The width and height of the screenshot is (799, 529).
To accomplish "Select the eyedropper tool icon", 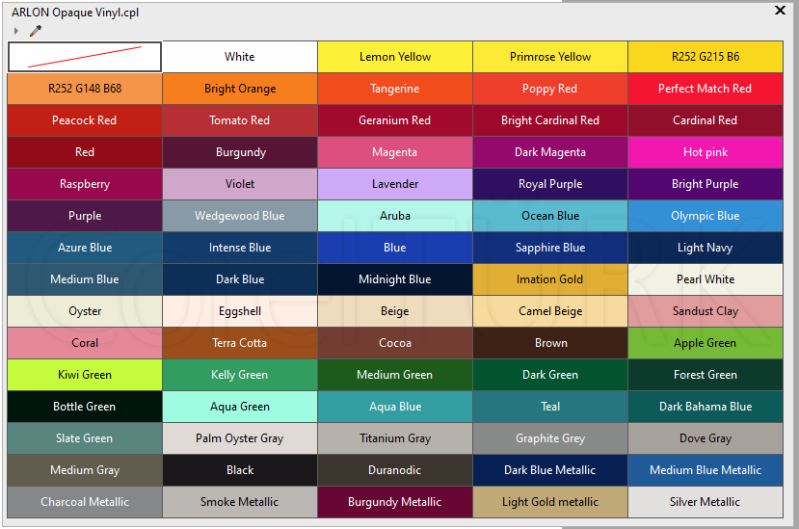I will [35, 31].
